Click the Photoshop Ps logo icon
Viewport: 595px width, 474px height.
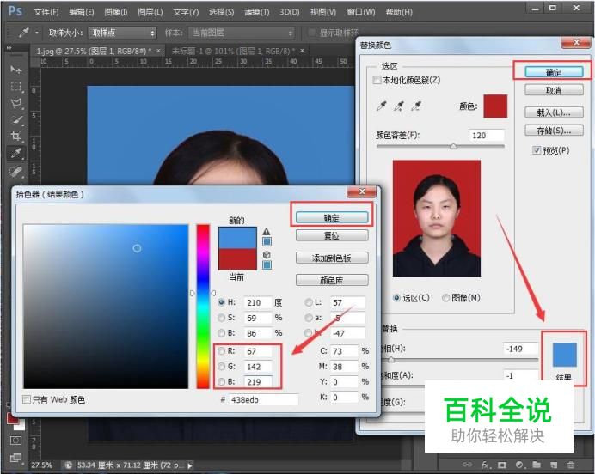point(15,10)
